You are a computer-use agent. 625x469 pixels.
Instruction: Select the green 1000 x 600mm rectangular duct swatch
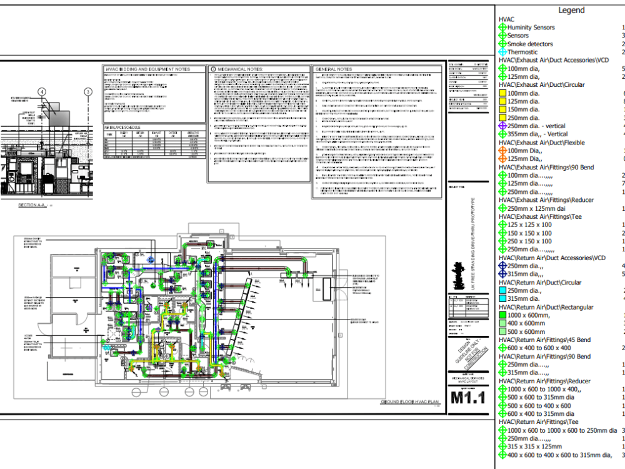[x=504, y=314]
